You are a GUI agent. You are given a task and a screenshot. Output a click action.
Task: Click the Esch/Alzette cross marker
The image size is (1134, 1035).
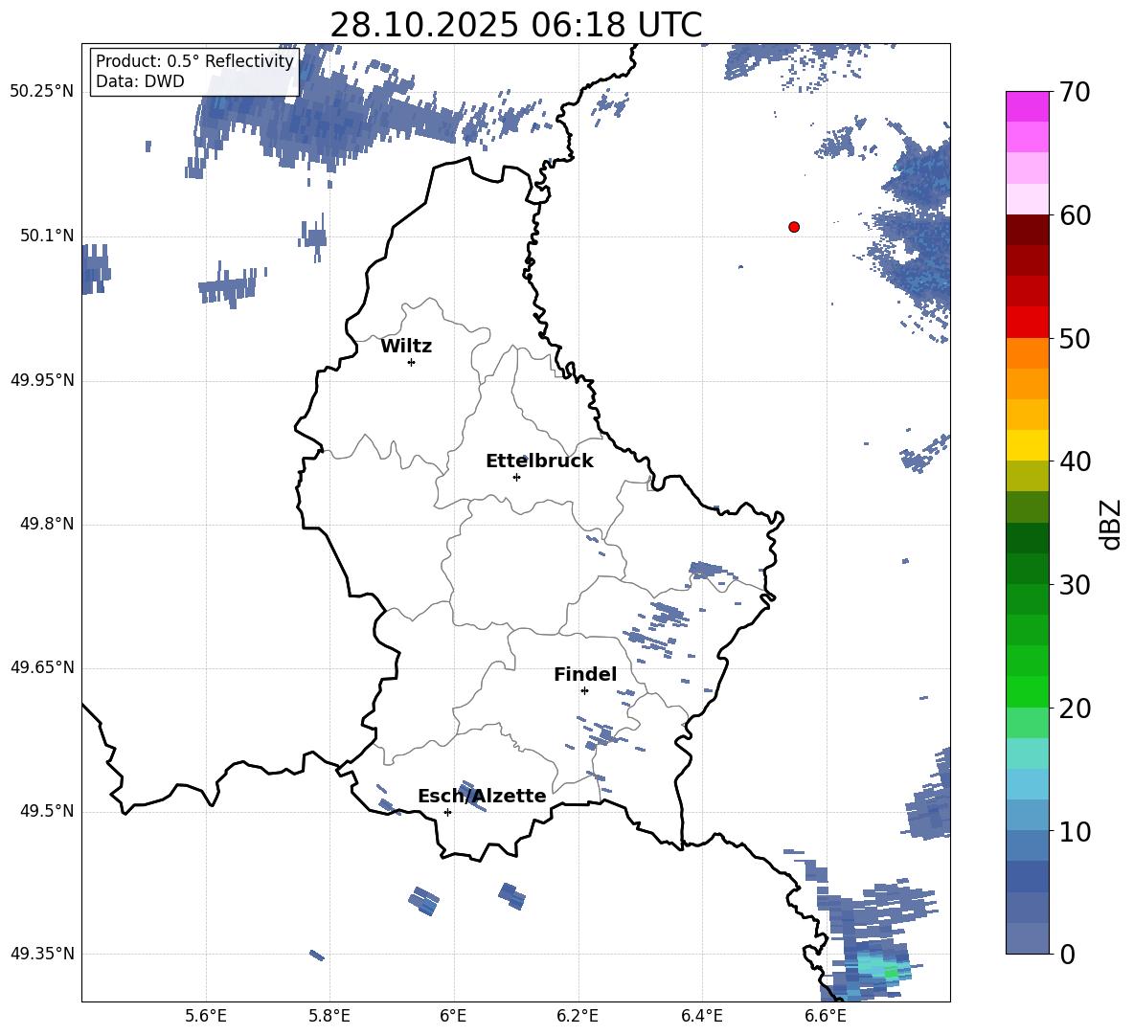[x=447, y=812]
